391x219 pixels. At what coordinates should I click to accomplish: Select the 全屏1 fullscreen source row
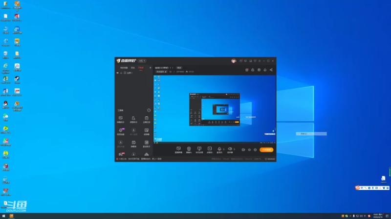pyautogui.click(x=134, y=73)
